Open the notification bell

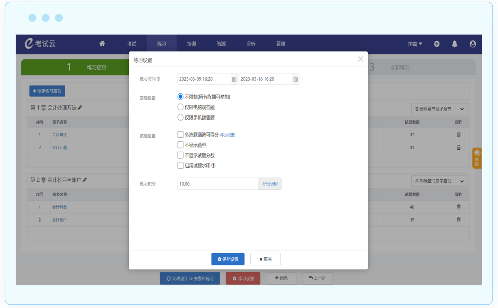pyautogui.click(x=454, y=44)
